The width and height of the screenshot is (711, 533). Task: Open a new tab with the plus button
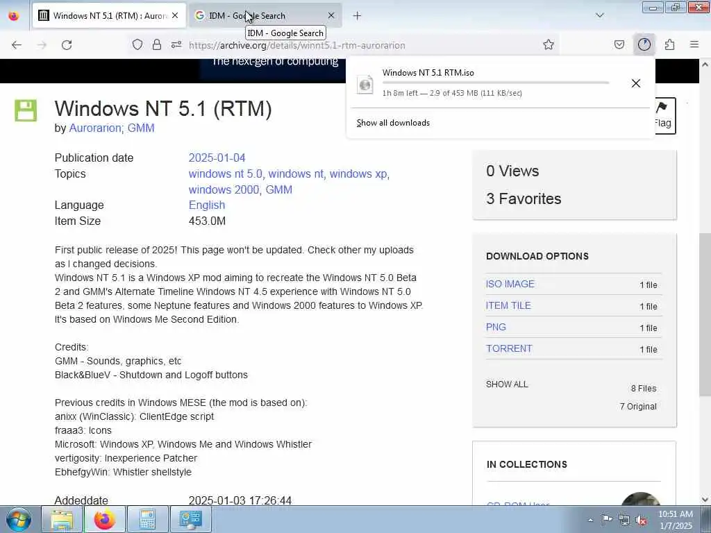coord(358,16)
